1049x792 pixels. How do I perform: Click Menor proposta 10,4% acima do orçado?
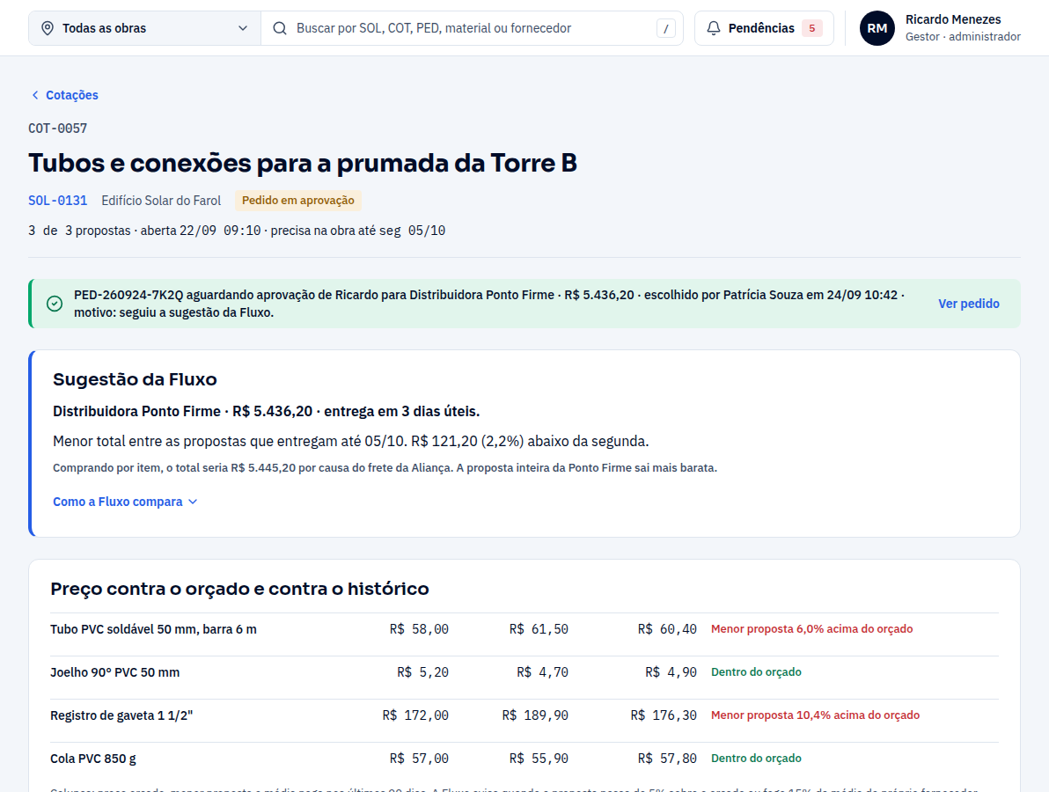pos(815,715)
